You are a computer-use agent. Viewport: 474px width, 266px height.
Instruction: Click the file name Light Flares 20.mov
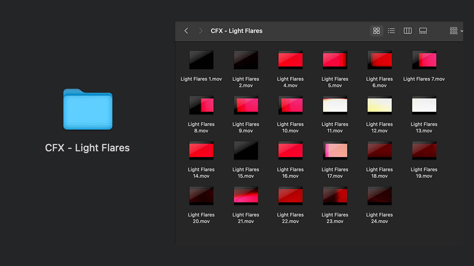coord(201,218)
